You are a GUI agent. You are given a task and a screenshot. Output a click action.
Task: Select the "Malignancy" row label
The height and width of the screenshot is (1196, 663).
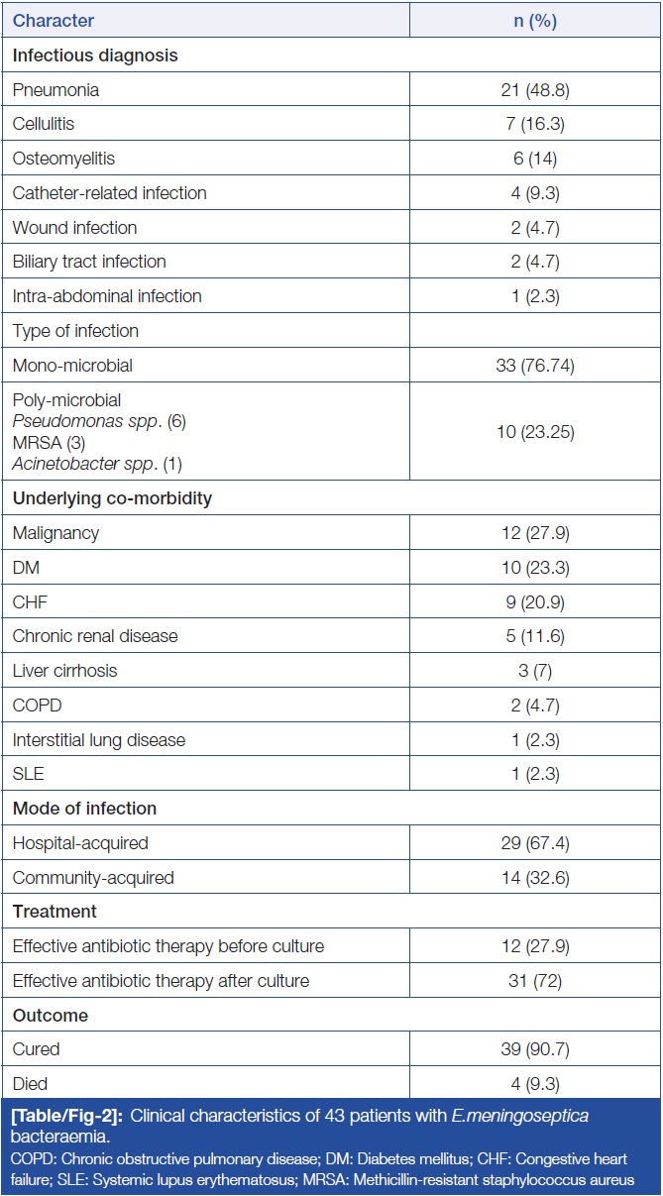coord(55,533)
